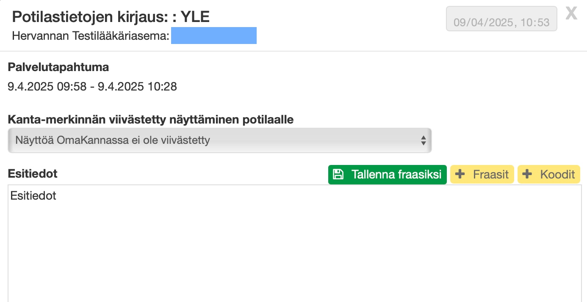Viewport: 587px width, 302px height.
Task: Select the Palvelutapahtuma heading
Action: click(58, 67)
